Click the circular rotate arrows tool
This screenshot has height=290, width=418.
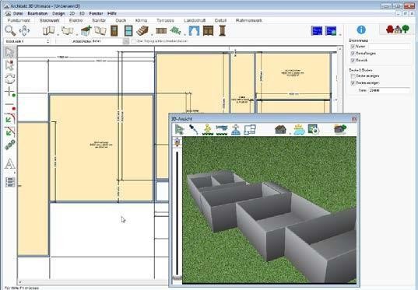(10, 79)
